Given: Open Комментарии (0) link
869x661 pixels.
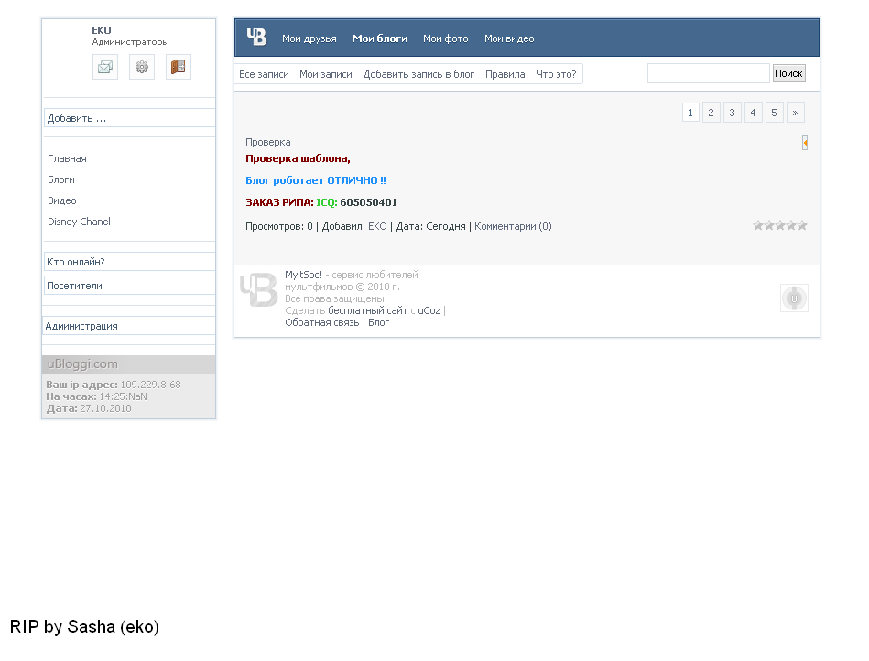Looking at the screenshot, I should click(513, 226).
